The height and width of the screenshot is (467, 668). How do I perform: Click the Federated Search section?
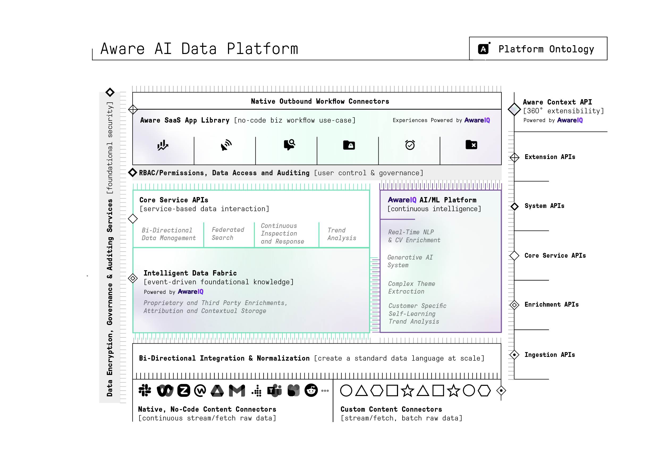tap(228, 234)
